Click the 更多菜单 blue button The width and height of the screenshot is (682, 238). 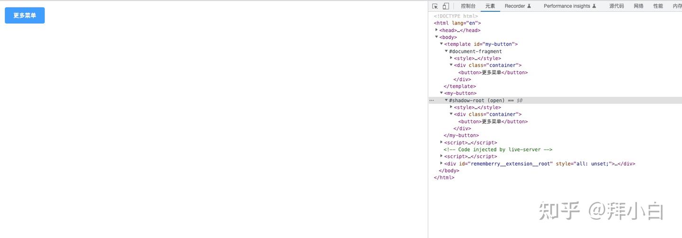click(25, 16)
